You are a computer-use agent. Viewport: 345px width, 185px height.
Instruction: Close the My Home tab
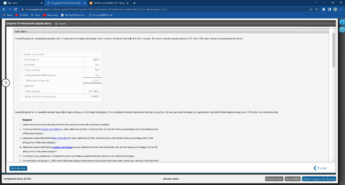point(41,3)
